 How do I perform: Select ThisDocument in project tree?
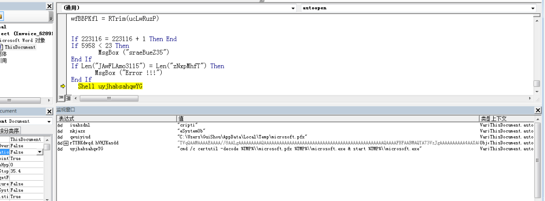[20, 47]
